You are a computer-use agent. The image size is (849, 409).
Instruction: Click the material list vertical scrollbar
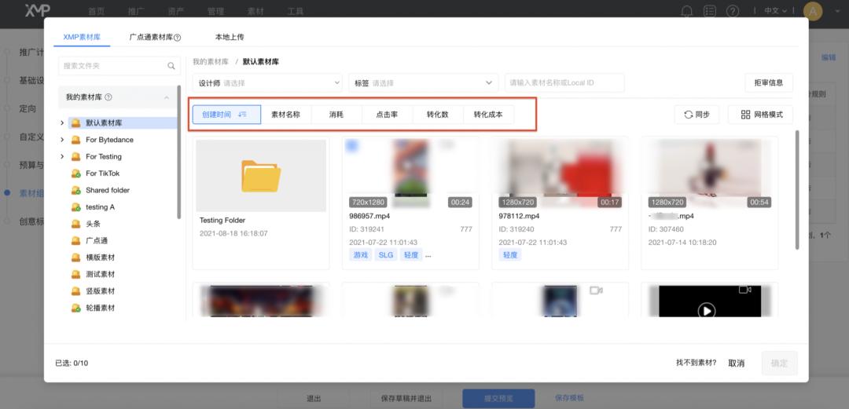(797, 189)
